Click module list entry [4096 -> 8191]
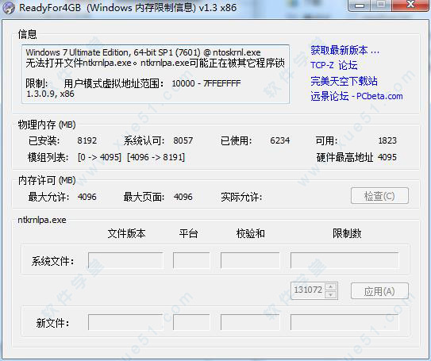This screenshot has height=361, width=431. [156, 157]
